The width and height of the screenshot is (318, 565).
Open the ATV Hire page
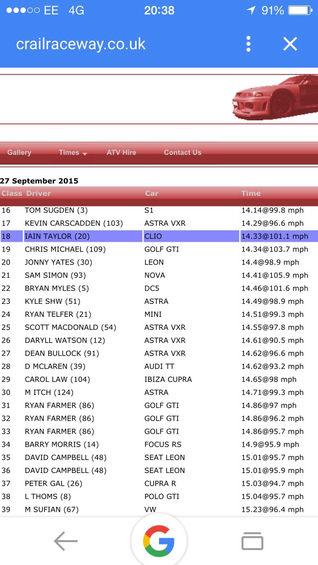(121, 153)
